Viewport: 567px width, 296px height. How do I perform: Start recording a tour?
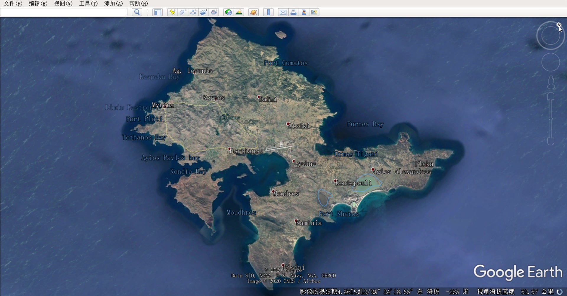[214, 12]
